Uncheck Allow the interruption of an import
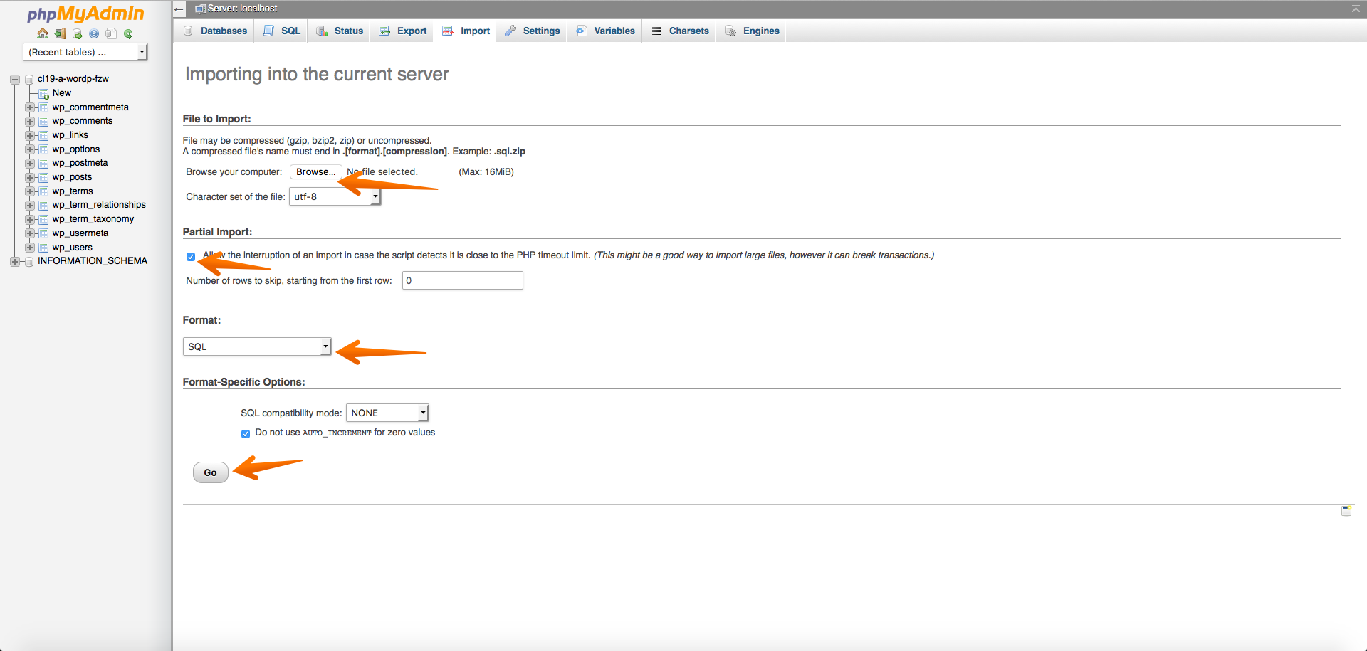This screenshot has height=651, width=1367. (x=191, y=256)
